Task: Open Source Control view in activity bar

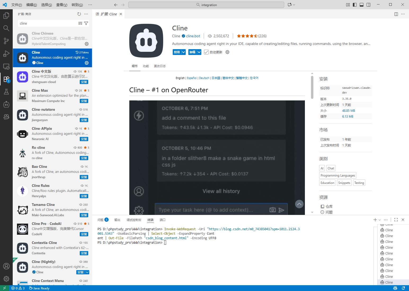Action: point(6,41)
